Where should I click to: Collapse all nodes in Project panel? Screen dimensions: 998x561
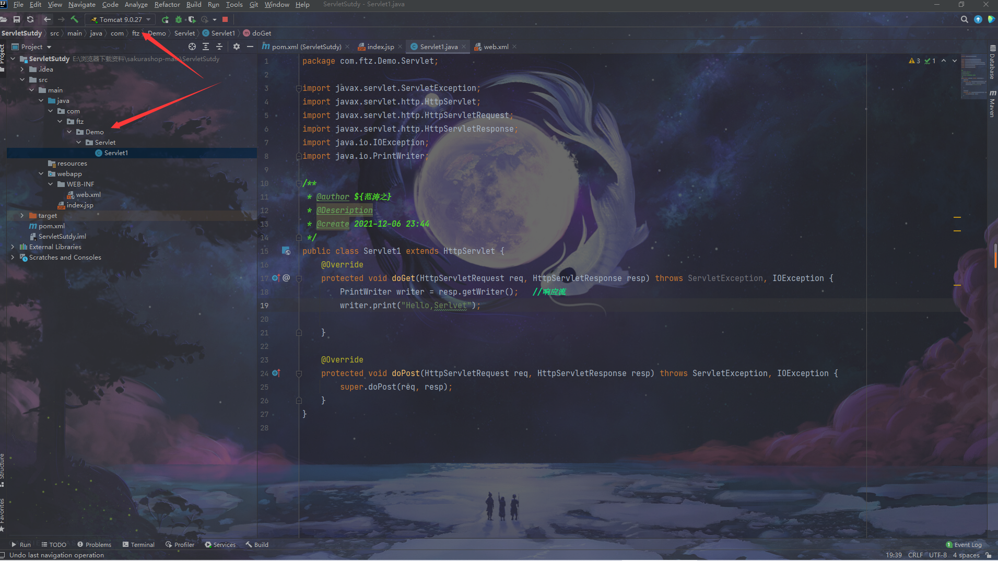tap(219, 46)
